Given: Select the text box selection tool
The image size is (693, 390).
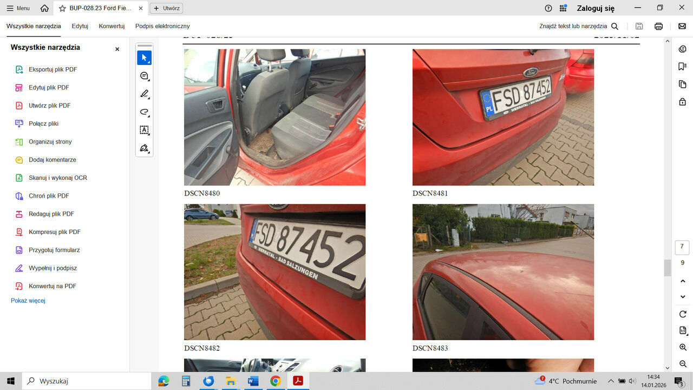Looking at the screenshot, I should point(144,130).
